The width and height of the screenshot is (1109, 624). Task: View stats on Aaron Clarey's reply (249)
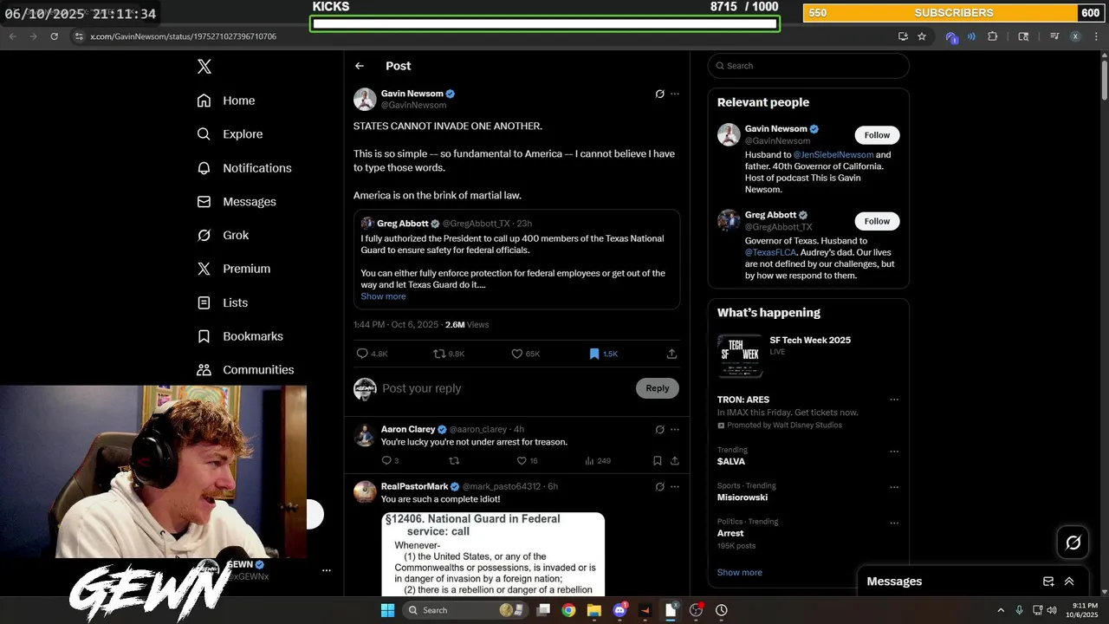click(597, 461)
